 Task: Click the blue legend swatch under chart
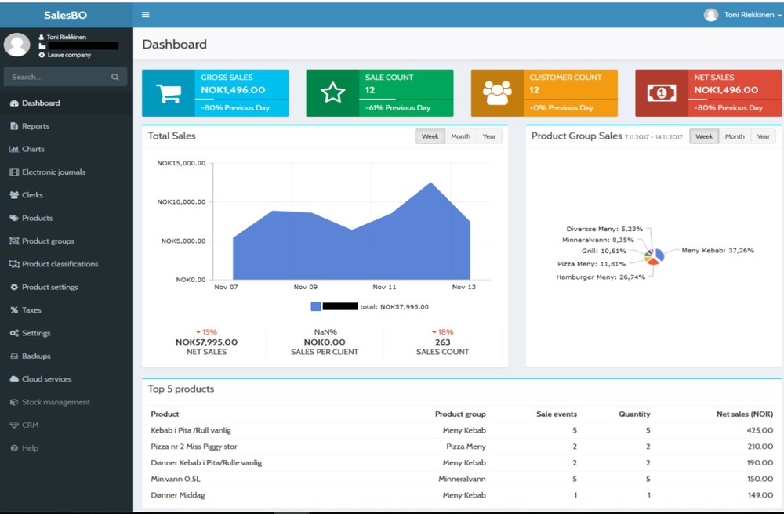coord(316,307)
